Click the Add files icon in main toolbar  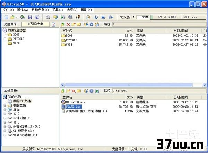pos(88,17)
